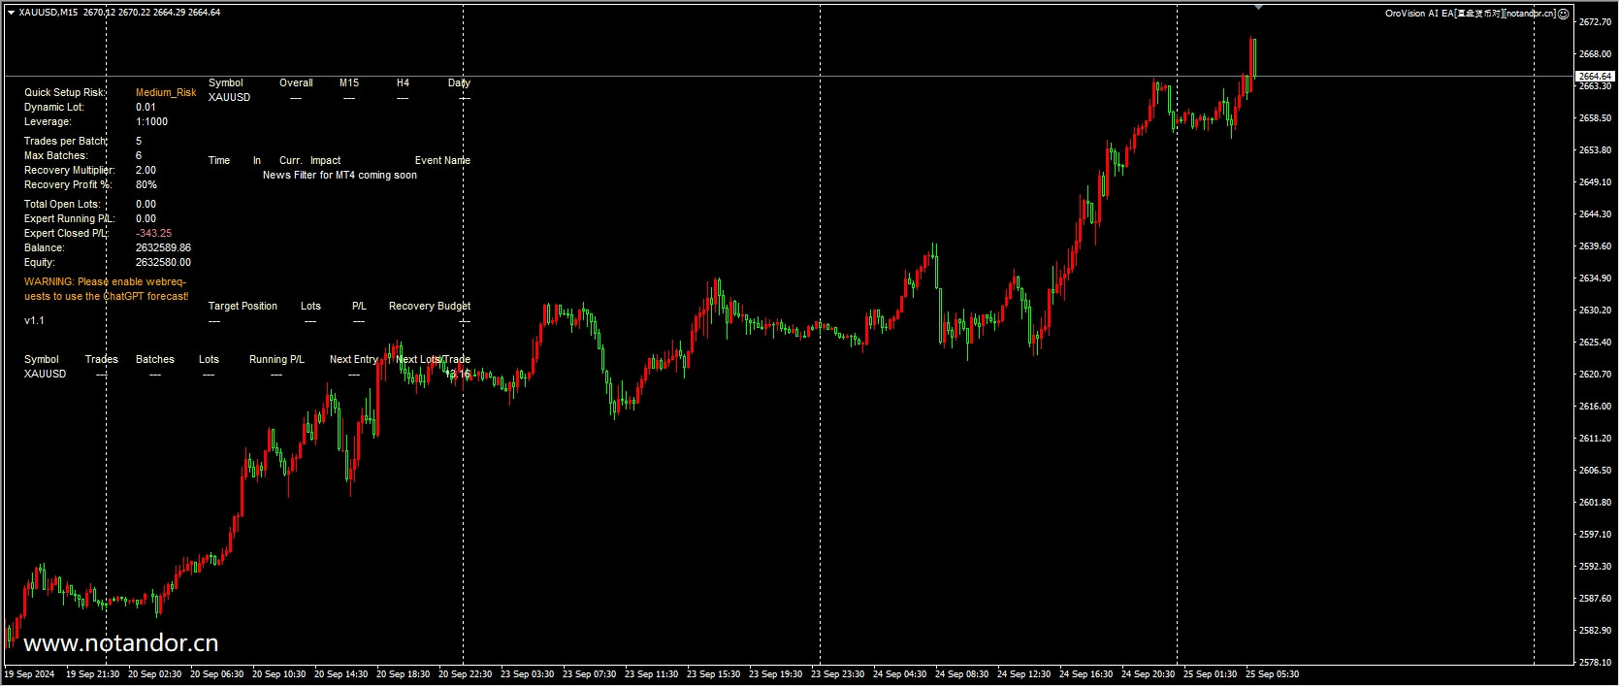
Task: Click the 19 Sep 2024 time axis label
Action: [29, 674]
